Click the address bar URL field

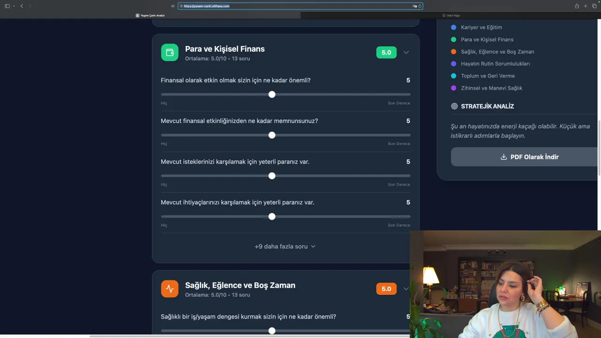(x=300, y=6)
